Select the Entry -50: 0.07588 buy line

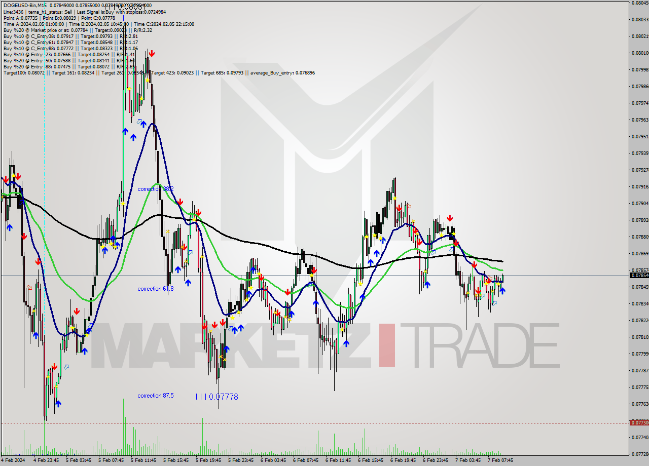[69, 60]
